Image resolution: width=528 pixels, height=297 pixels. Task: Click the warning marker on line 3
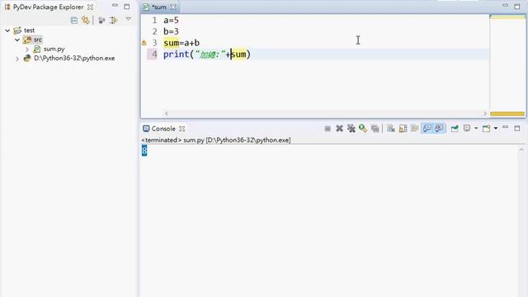click(x=144, y=43)
